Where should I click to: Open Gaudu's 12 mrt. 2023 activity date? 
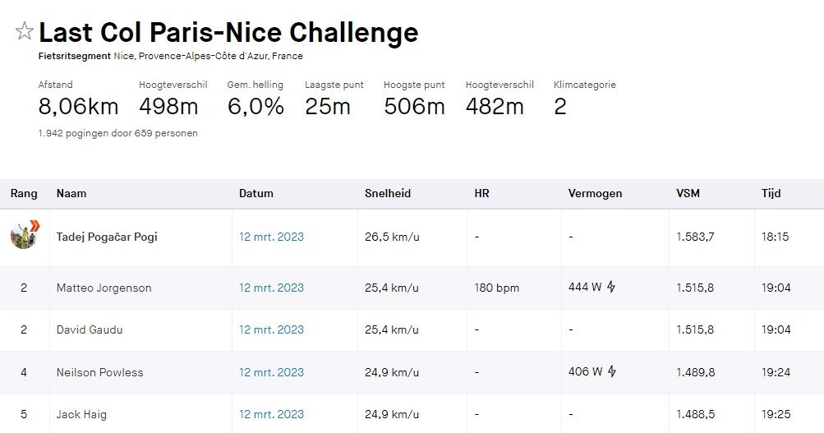click(271, 330)
